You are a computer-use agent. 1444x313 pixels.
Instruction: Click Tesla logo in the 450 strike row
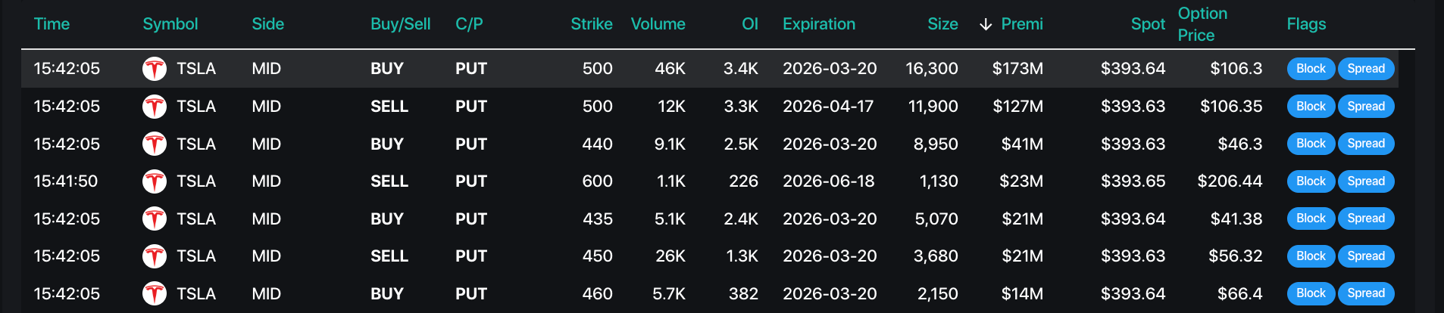(155, 256)
